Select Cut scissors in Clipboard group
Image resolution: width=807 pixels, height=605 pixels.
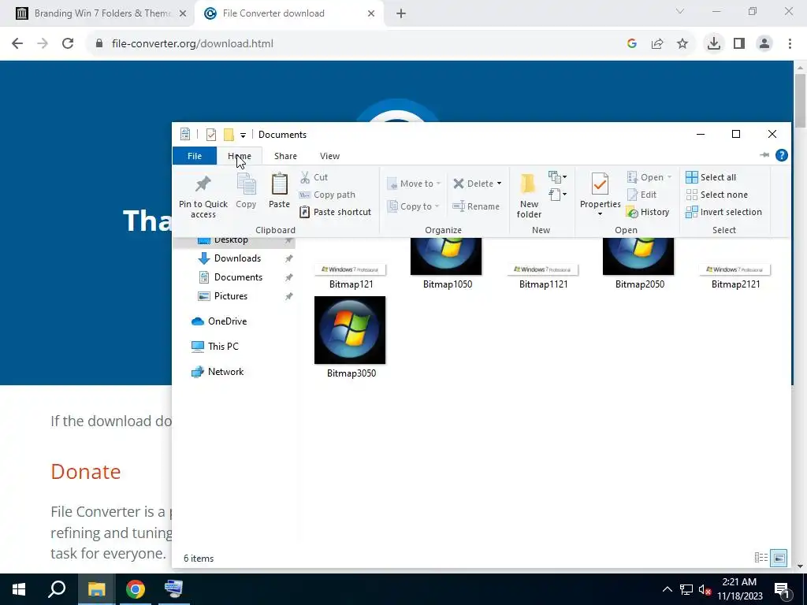pyautogui.click(x=314, y=177)
